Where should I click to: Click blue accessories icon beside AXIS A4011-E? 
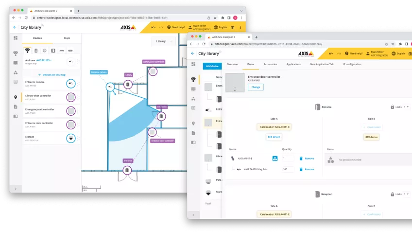click(x=275, y=159)
